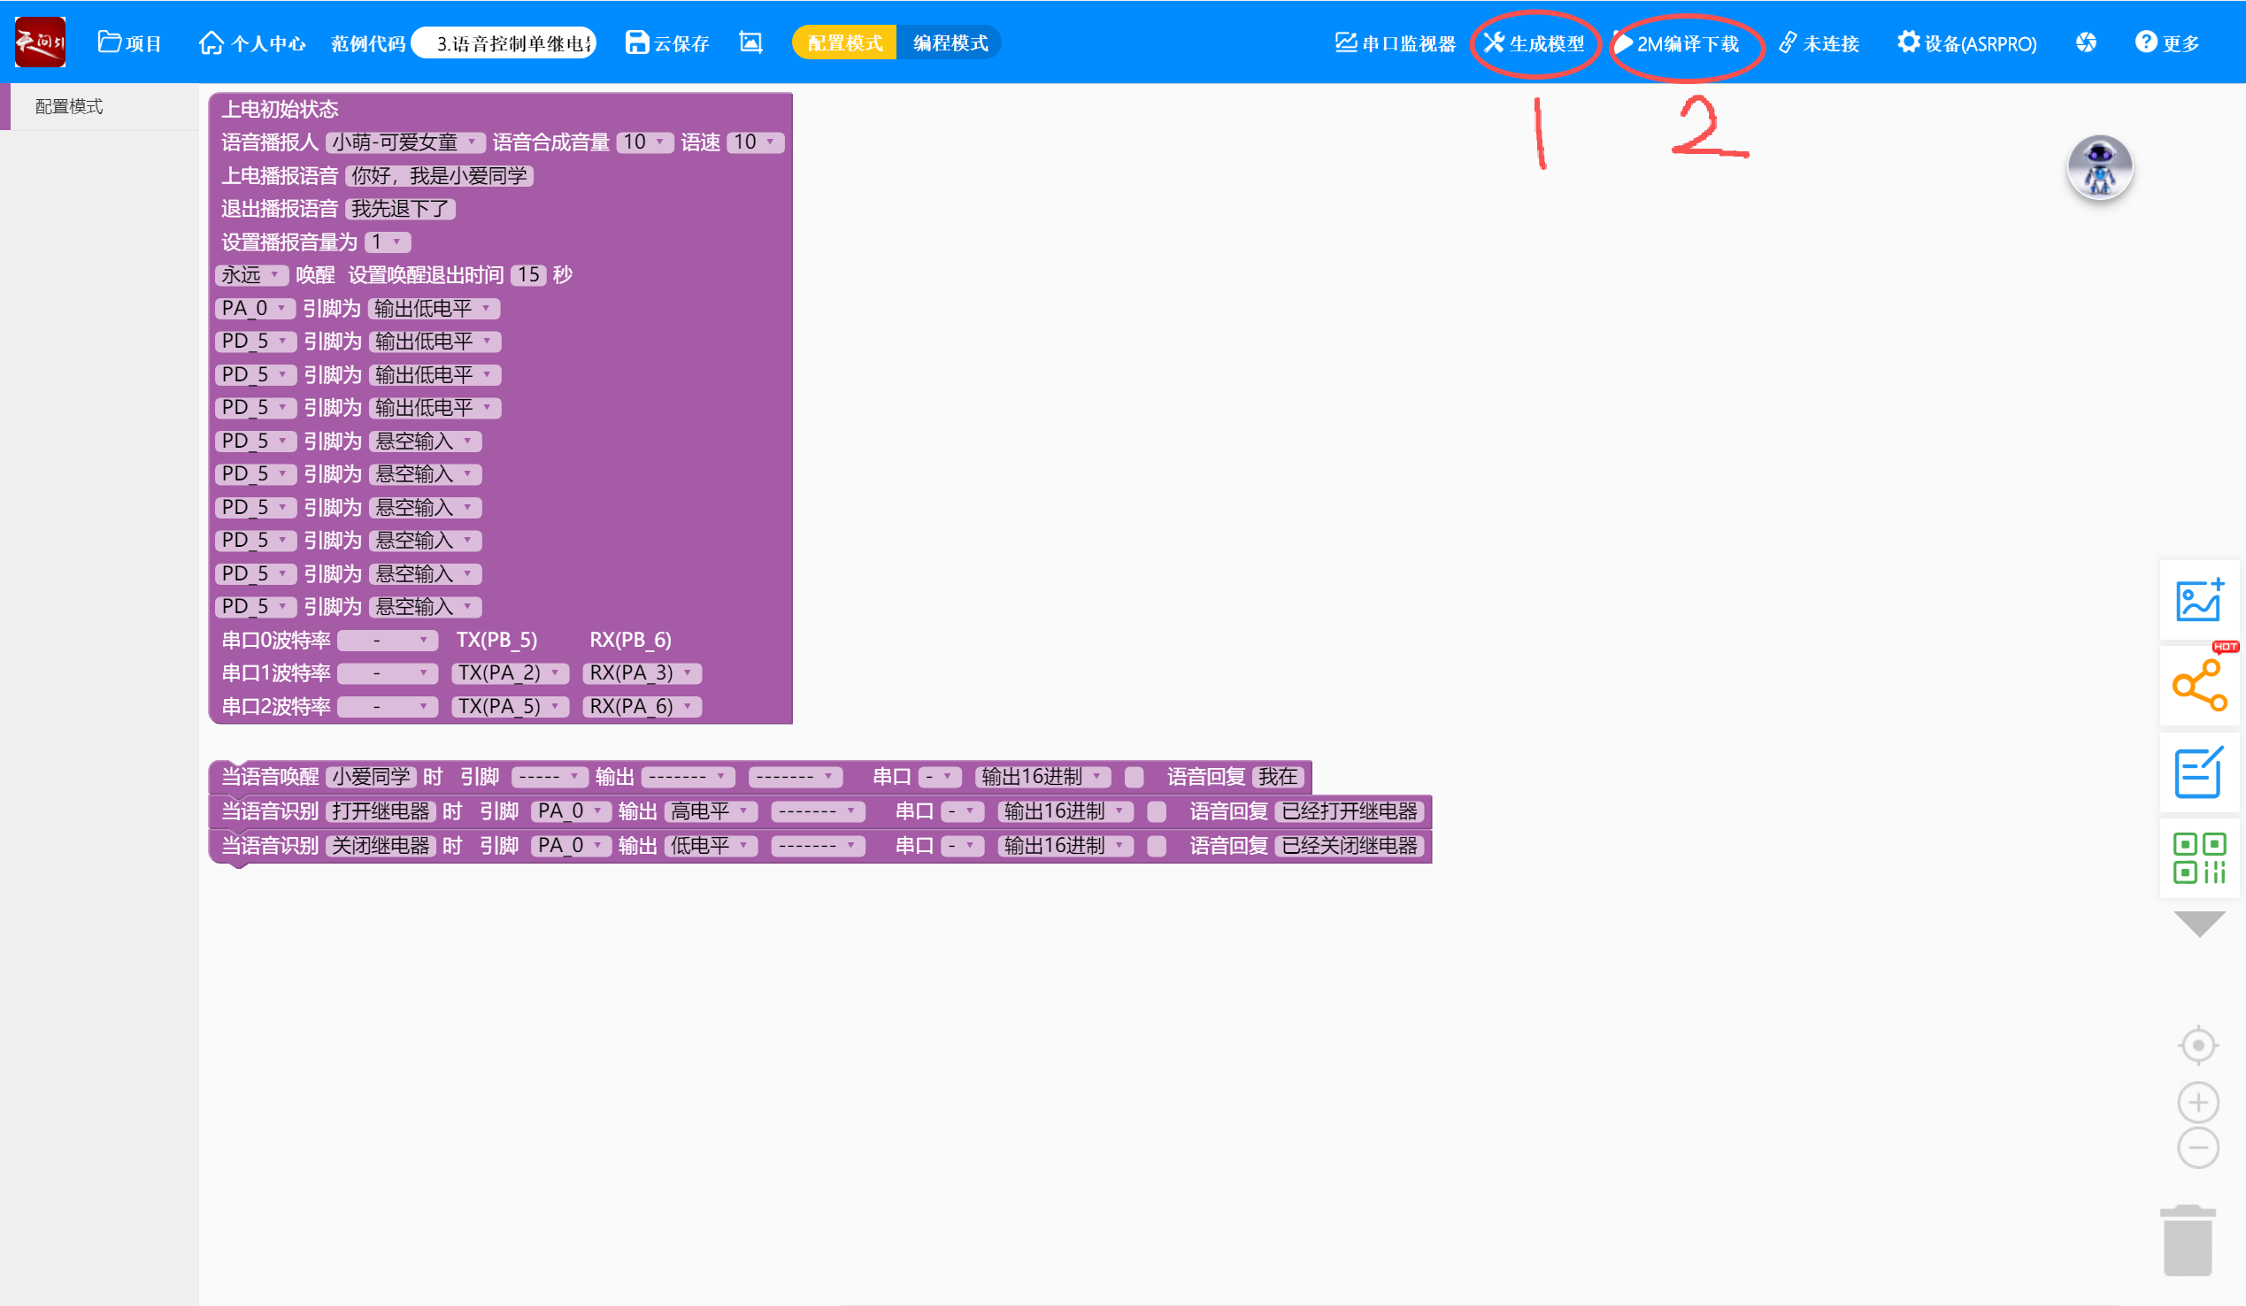This screenshot has height=1306, width=2246.
Task: Center workspace with the crosshair icon
Action: coord(2198,1045)
